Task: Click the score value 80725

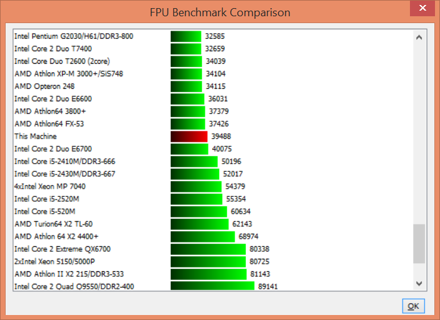Action: pos(260,261)
